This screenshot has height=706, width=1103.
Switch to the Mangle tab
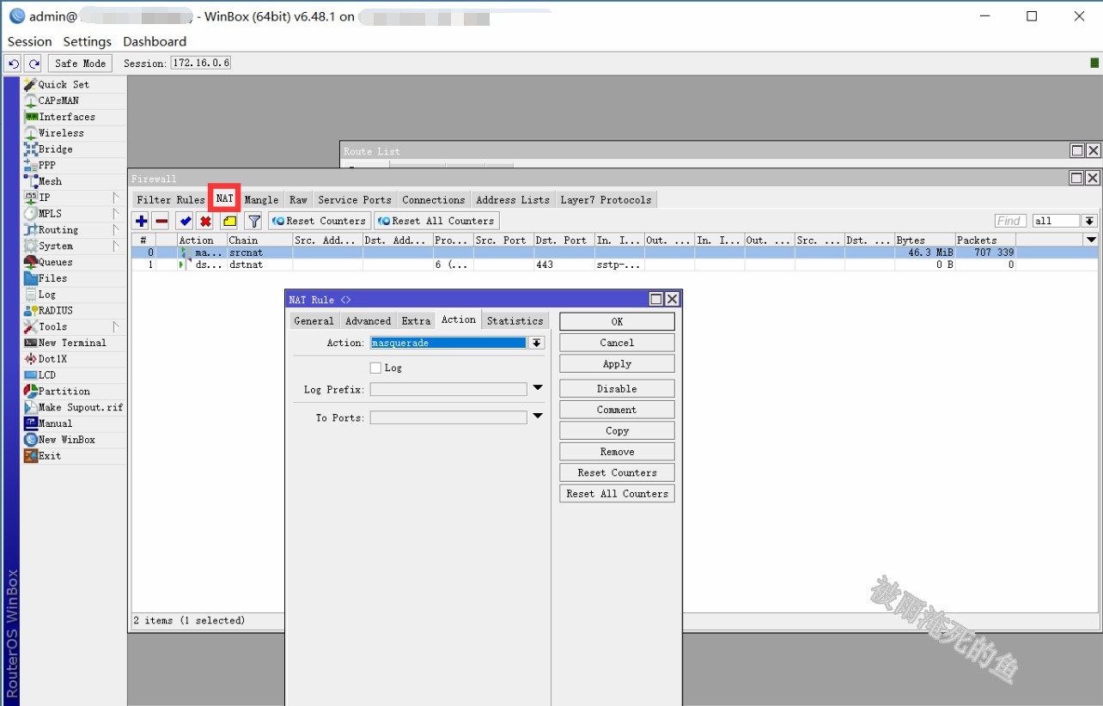(261, 199)
